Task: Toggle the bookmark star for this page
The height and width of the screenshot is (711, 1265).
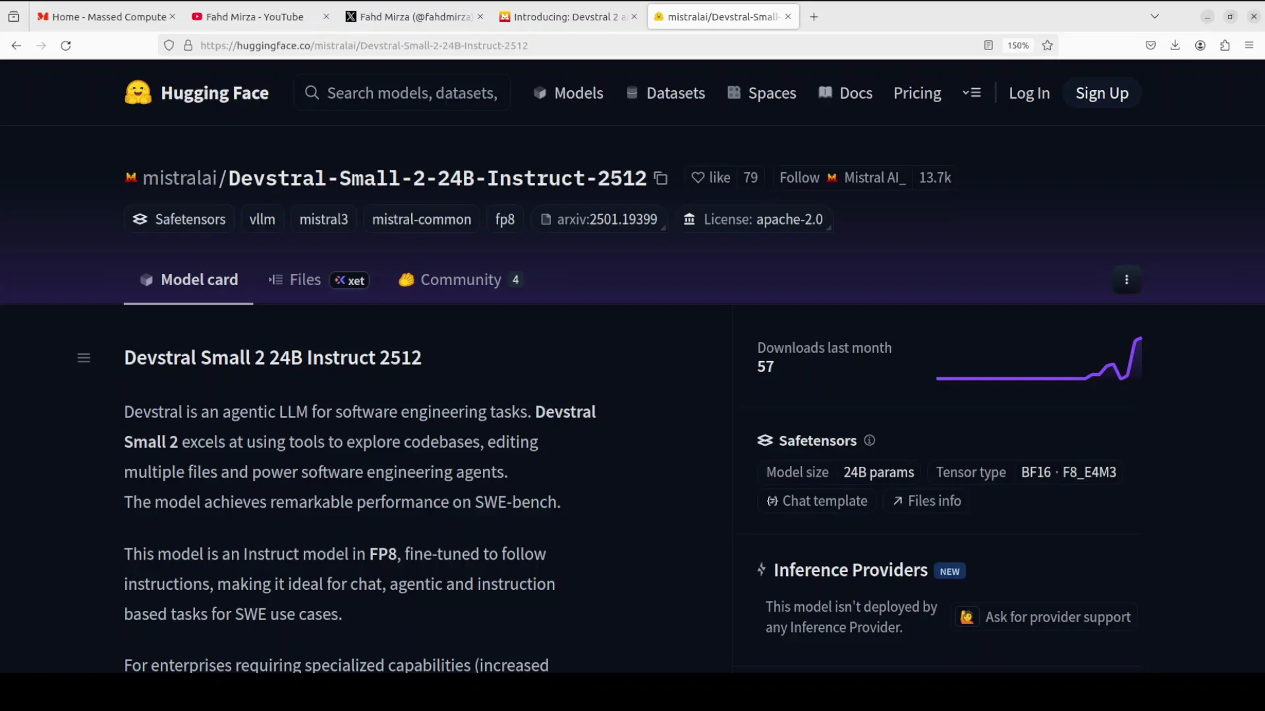Action: pos(1048,45)
